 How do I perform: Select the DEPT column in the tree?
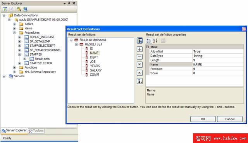[x=94, y=57]
